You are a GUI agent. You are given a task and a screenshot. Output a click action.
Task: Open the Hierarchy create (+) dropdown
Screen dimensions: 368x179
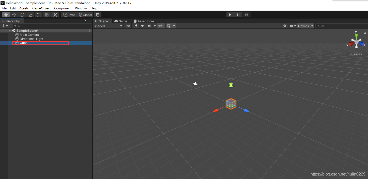coord(5,26)
